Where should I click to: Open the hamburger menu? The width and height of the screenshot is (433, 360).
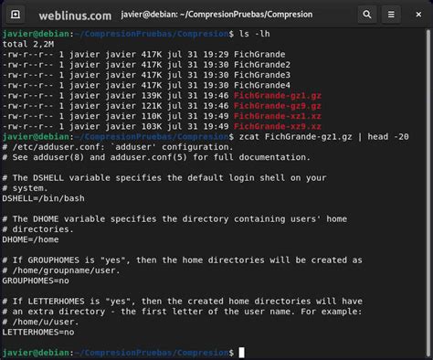click(x=391, y=15)
